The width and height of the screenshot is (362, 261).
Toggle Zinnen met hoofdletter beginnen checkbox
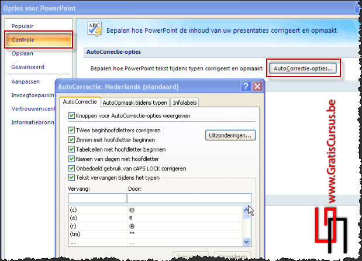click(x=71, y=140)
